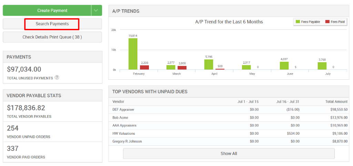Toggle the Fees Paid legend swatch
The width and height of the screenshot is (353, 166).
(x=327, y=22)
